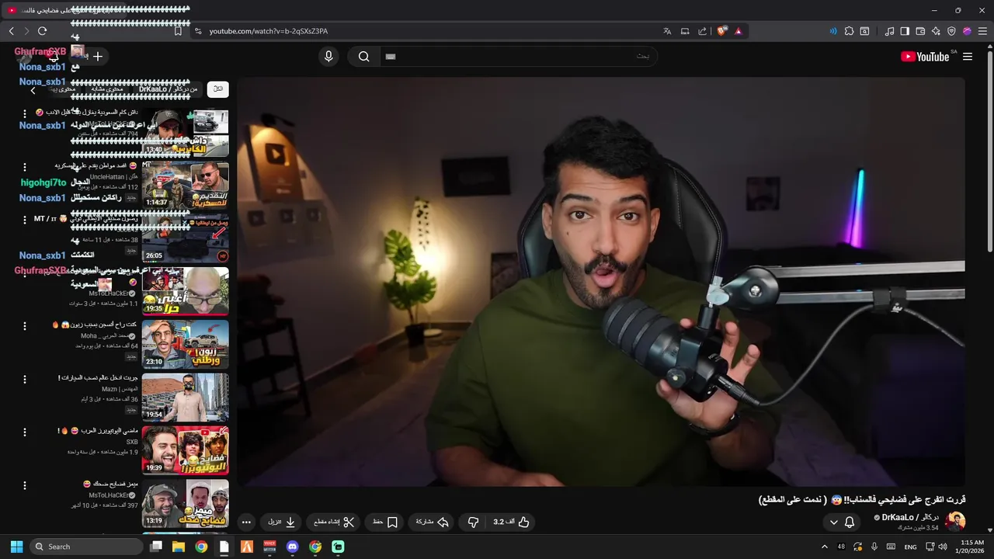
Task: Open options menu for the 19:54 video
Action: coord(24,380)
